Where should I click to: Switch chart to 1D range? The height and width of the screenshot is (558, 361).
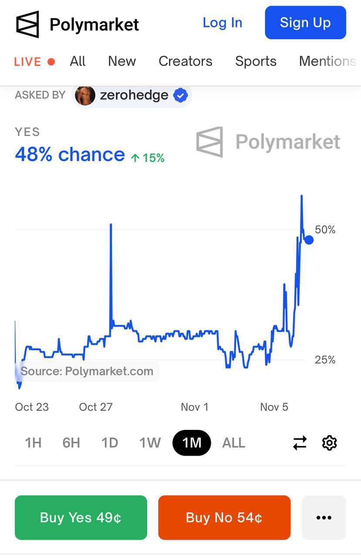[110, 443]
